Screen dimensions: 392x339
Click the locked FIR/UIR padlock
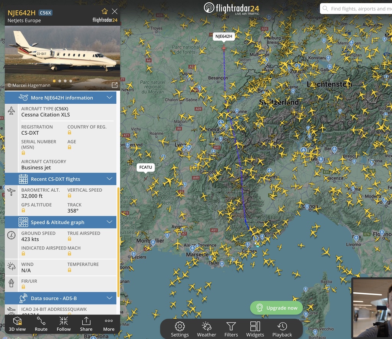coord(23,287)
